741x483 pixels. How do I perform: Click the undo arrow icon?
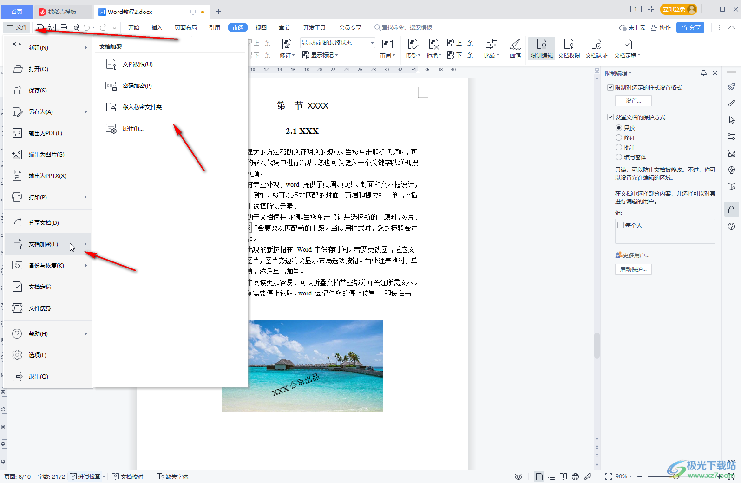coord(86,27)
